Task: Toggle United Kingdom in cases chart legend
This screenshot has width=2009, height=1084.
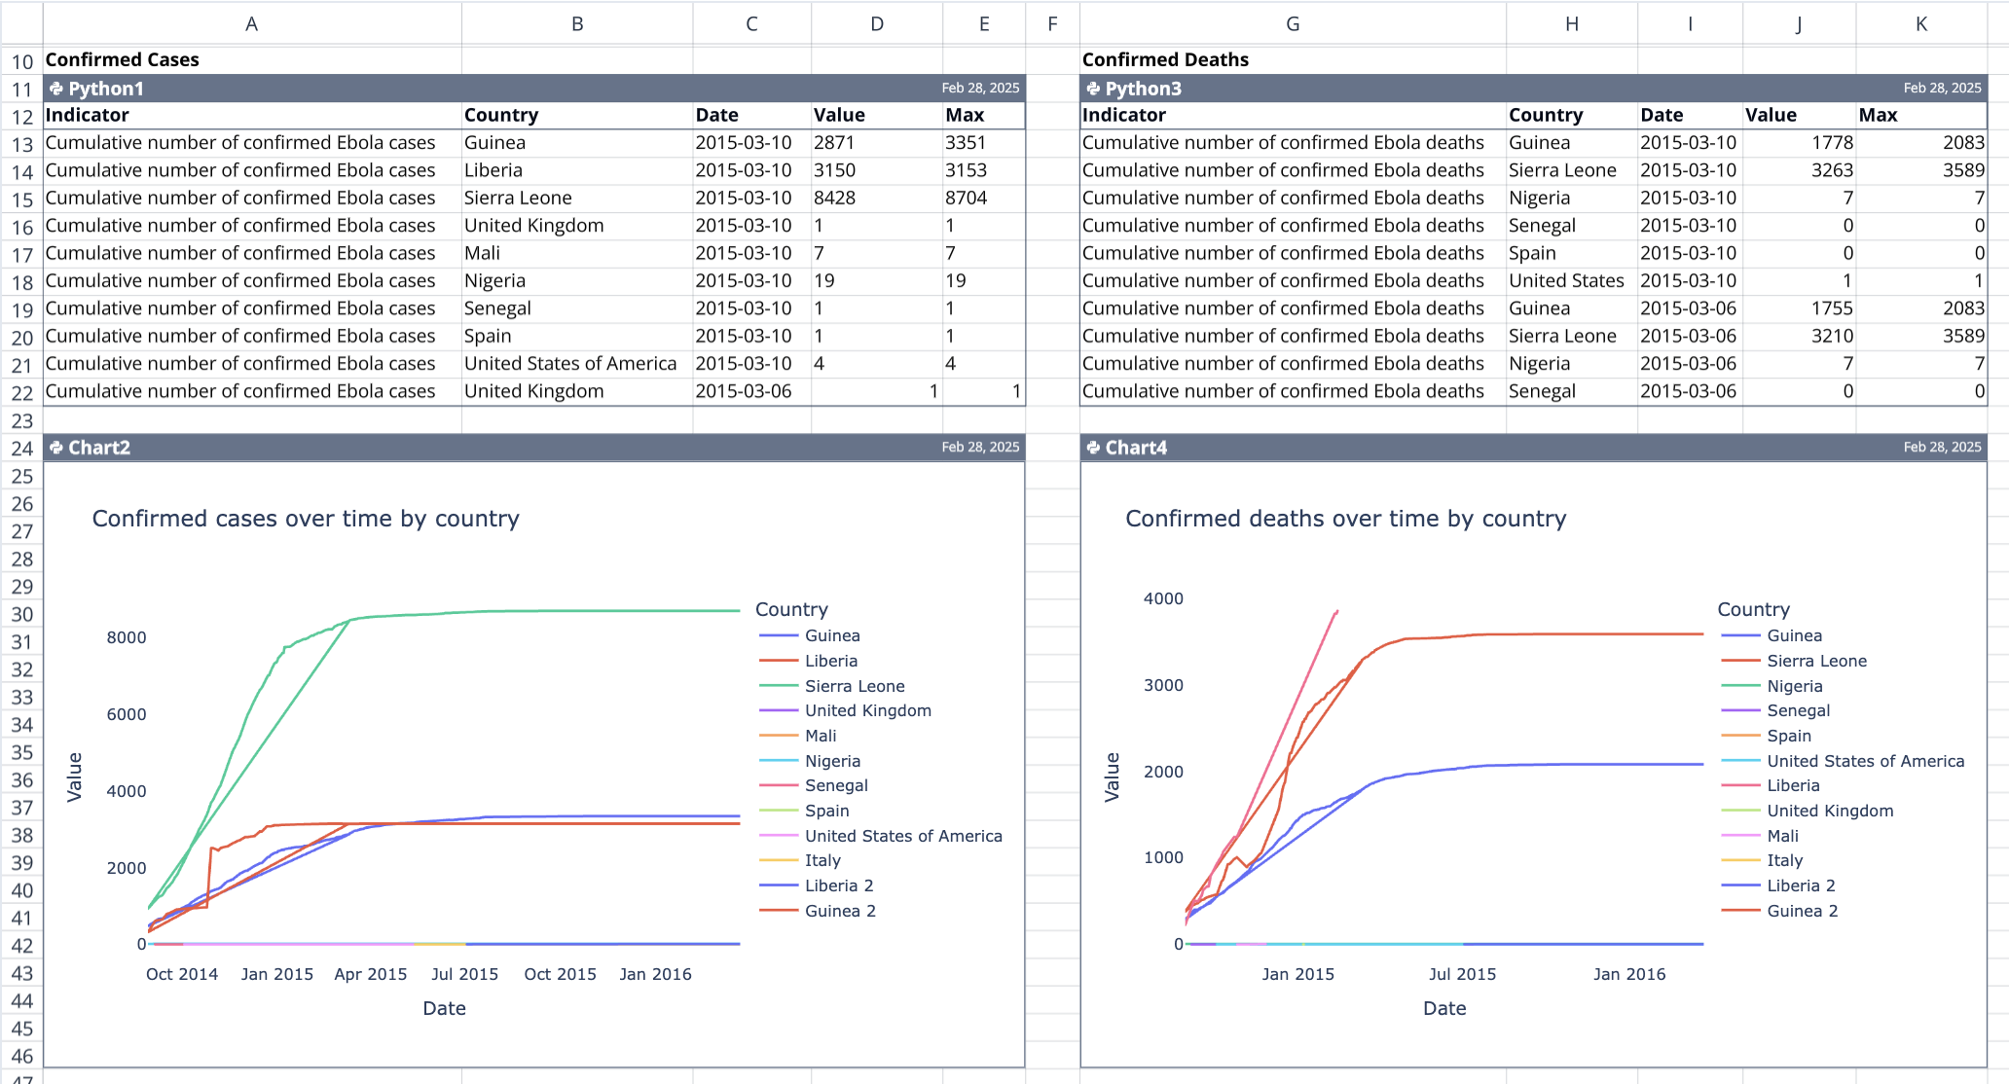Action: point(867,710)
